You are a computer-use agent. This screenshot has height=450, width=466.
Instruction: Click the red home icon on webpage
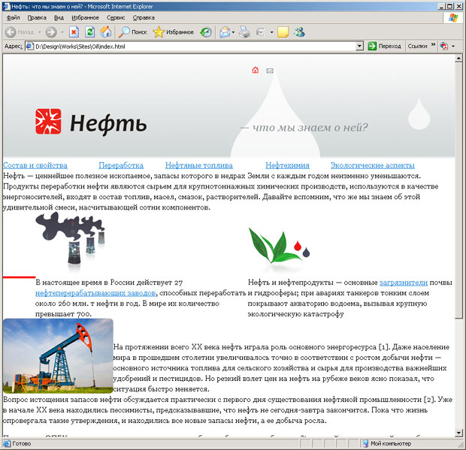(x=255, y=70)
